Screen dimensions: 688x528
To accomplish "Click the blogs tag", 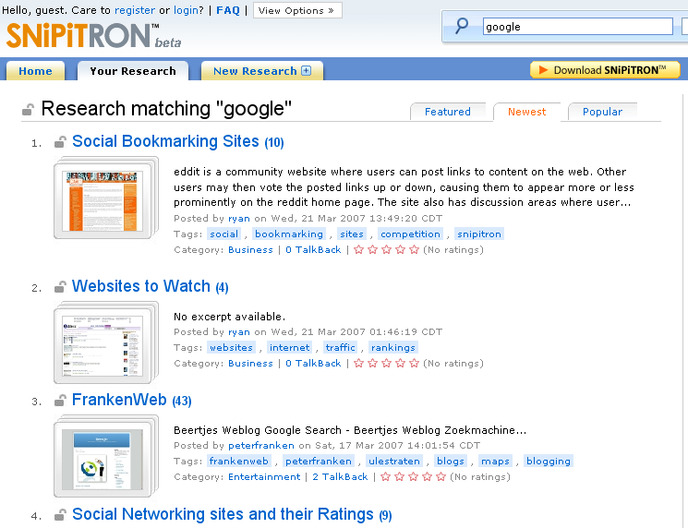I will tap(451, 461).
